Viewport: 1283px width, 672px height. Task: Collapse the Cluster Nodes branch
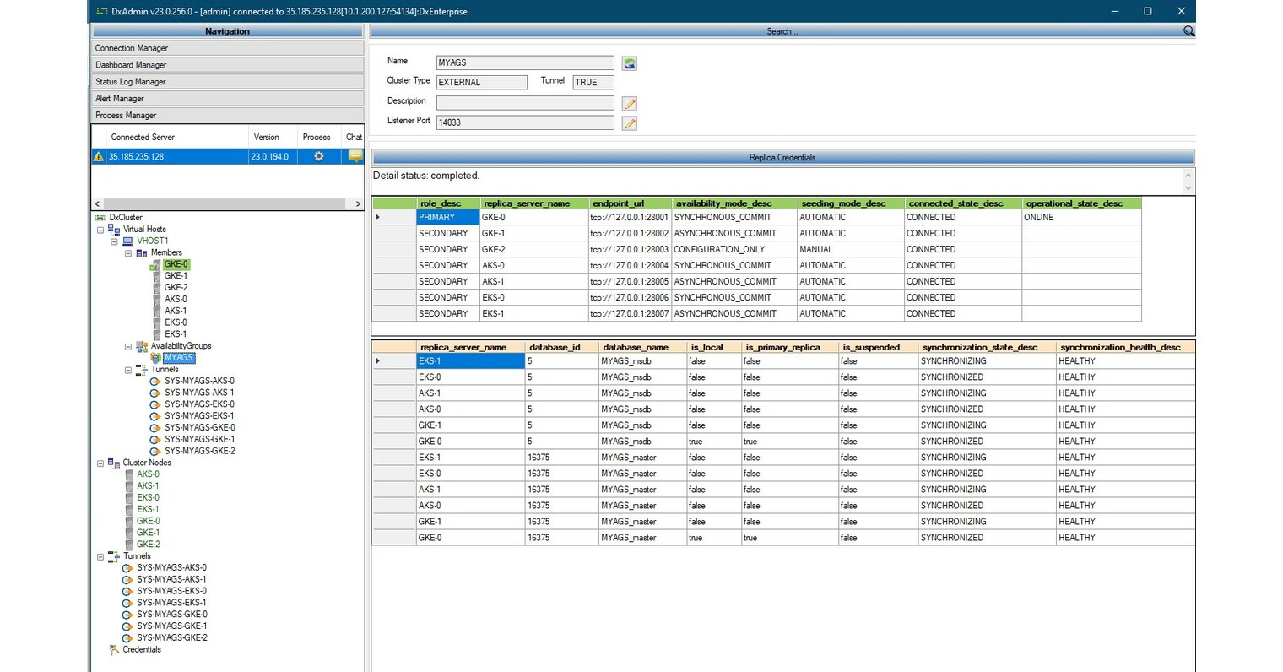tap(99, 463)
